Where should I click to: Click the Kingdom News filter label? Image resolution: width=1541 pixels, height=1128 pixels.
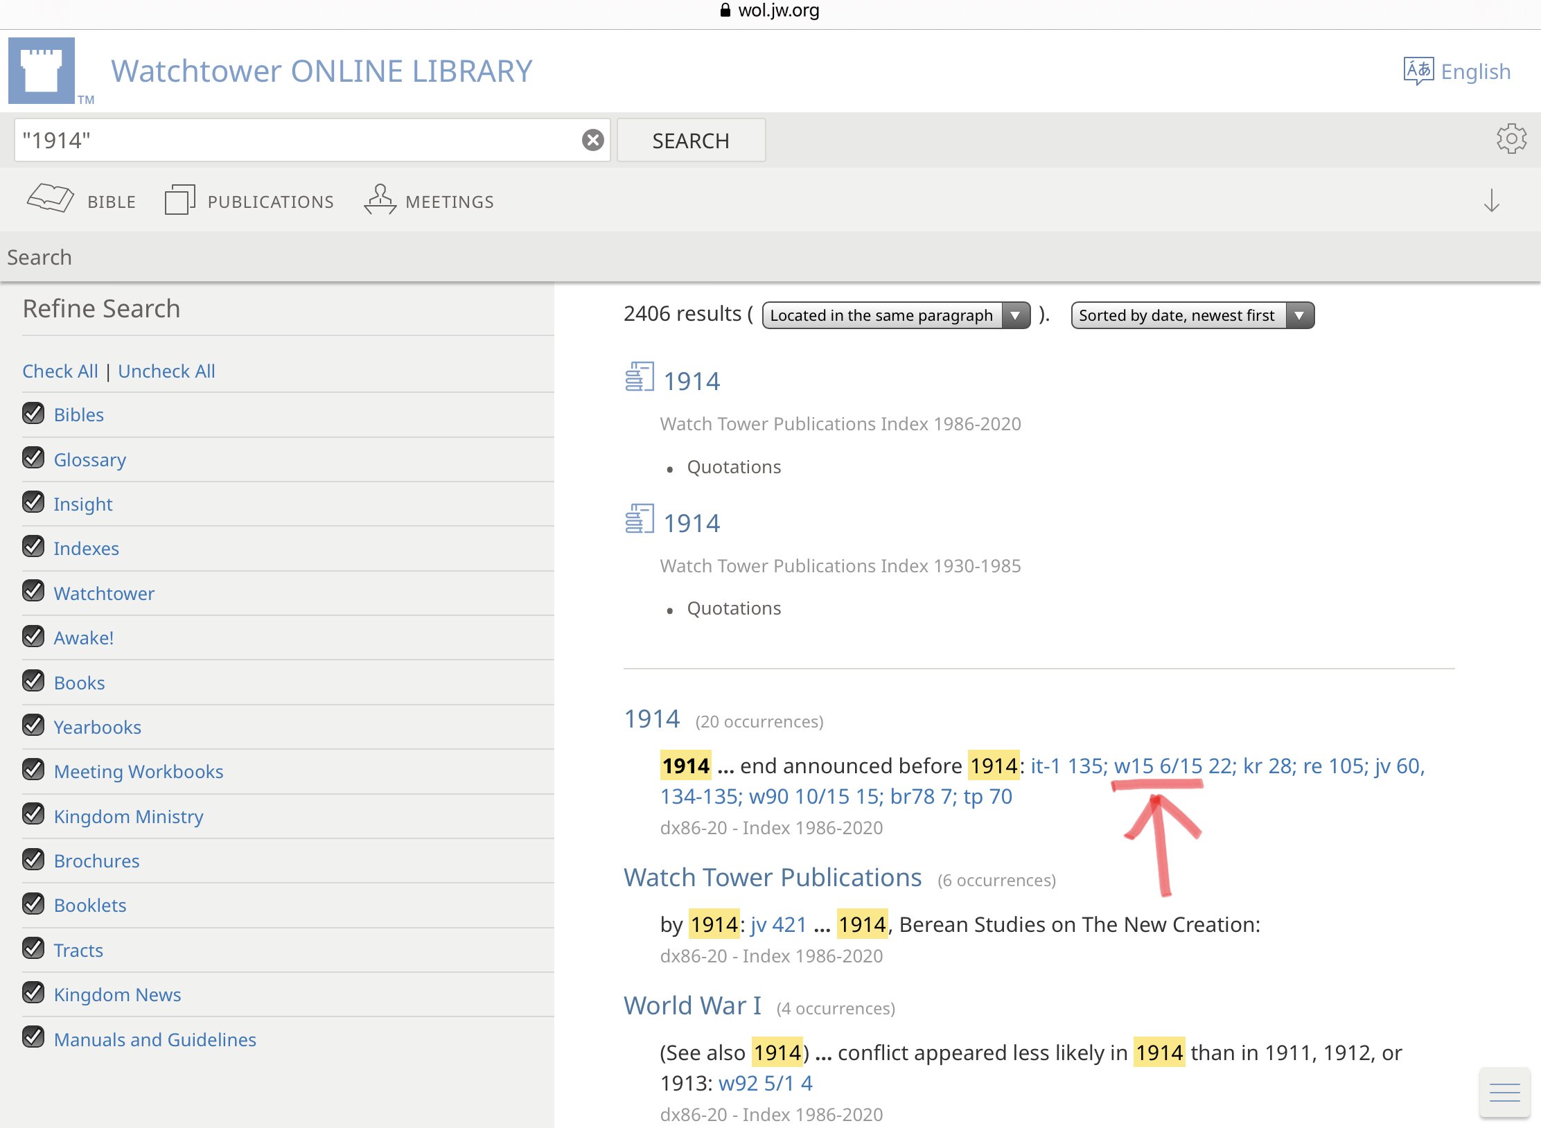point(117,994)
